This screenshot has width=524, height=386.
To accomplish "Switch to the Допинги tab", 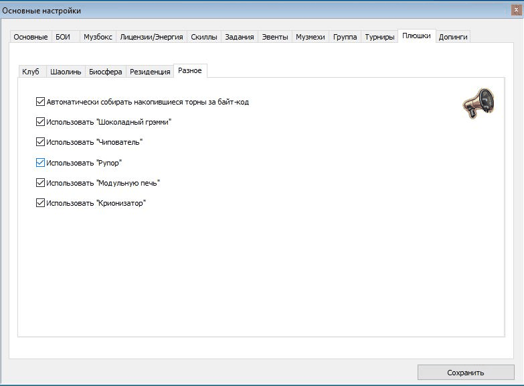I will tap(453, 37).
